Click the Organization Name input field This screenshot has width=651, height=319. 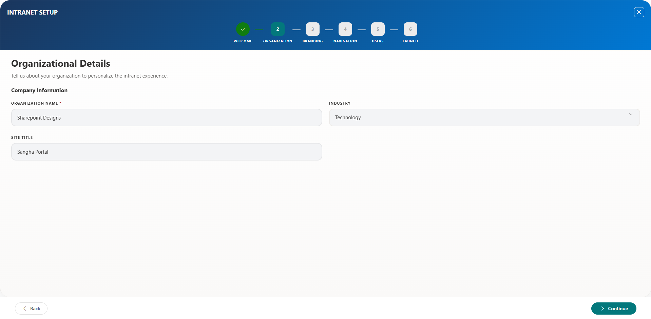click(x=167, y=118)
